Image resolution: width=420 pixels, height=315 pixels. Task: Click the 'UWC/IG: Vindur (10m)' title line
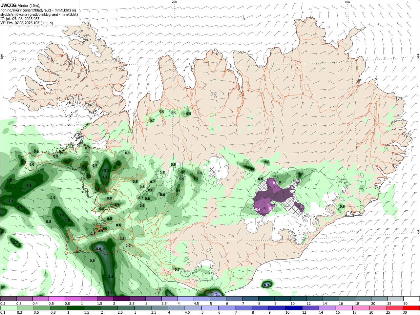point(20,6)
